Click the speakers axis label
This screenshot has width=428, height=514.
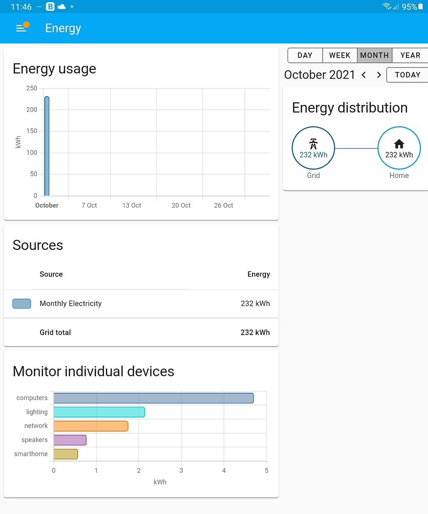coord(34,440)
